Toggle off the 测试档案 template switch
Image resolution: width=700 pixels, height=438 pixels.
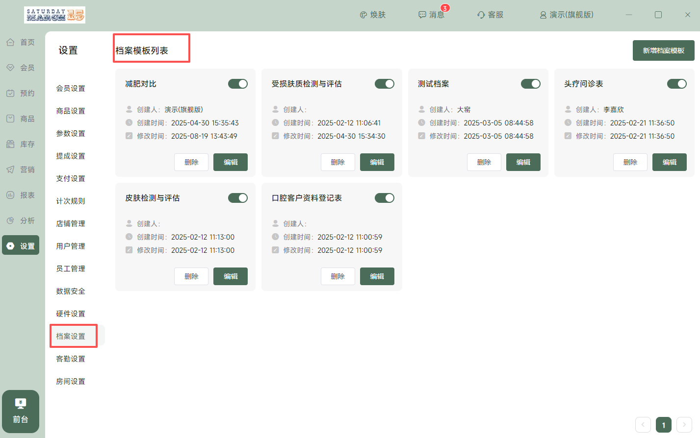530,84
